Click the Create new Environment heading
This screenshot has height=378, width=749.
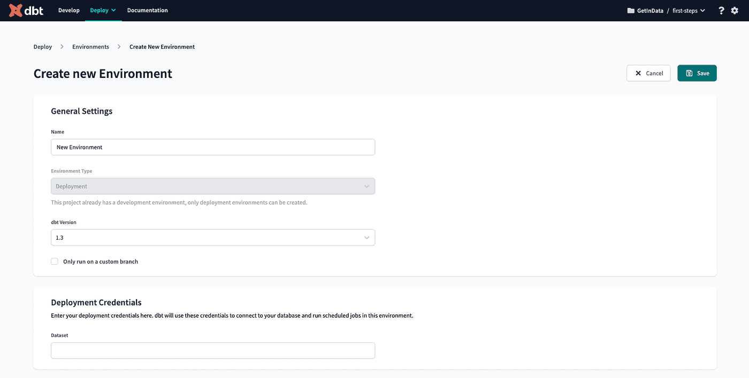103,73
